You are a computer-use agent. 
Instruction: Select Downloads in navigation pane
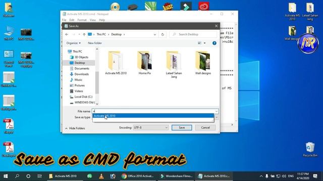point(81,74)
